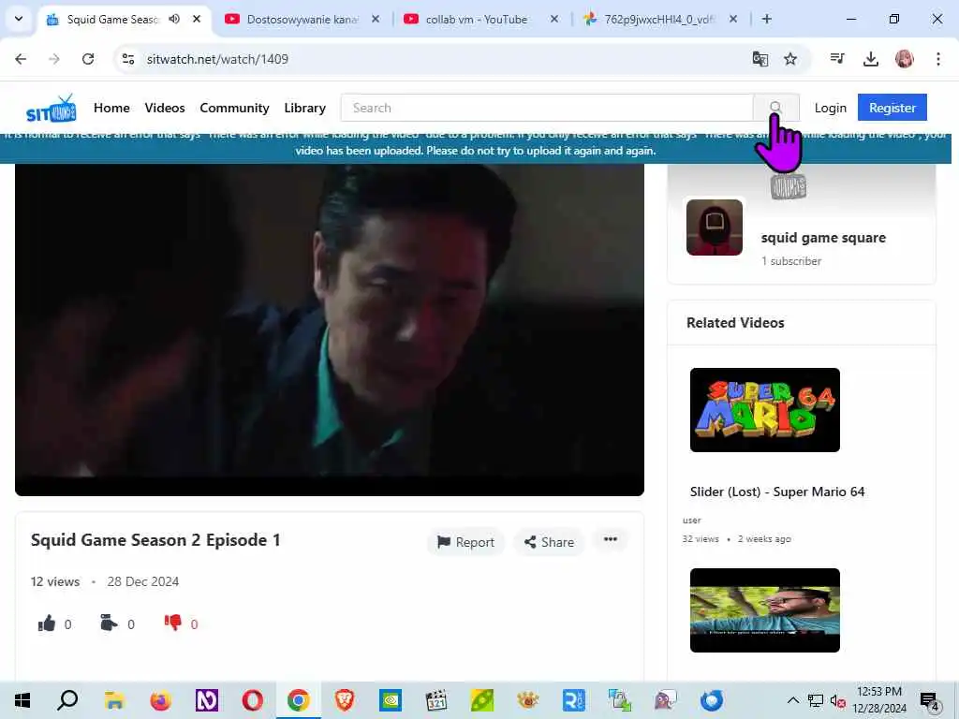Open the Videos menu item
This screenshot has height=719, width=959.
tap(165, 108)
